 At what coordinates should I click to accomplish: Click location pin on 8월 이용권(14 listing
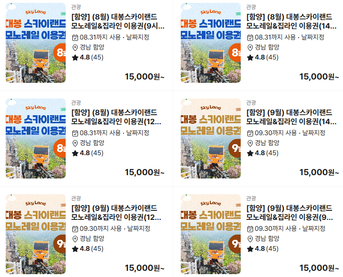250,48
